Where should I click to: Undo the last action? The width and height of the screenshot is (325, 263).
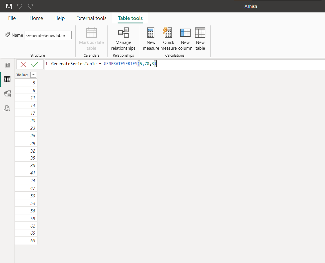pyautogui.click(x=19, y=6)
